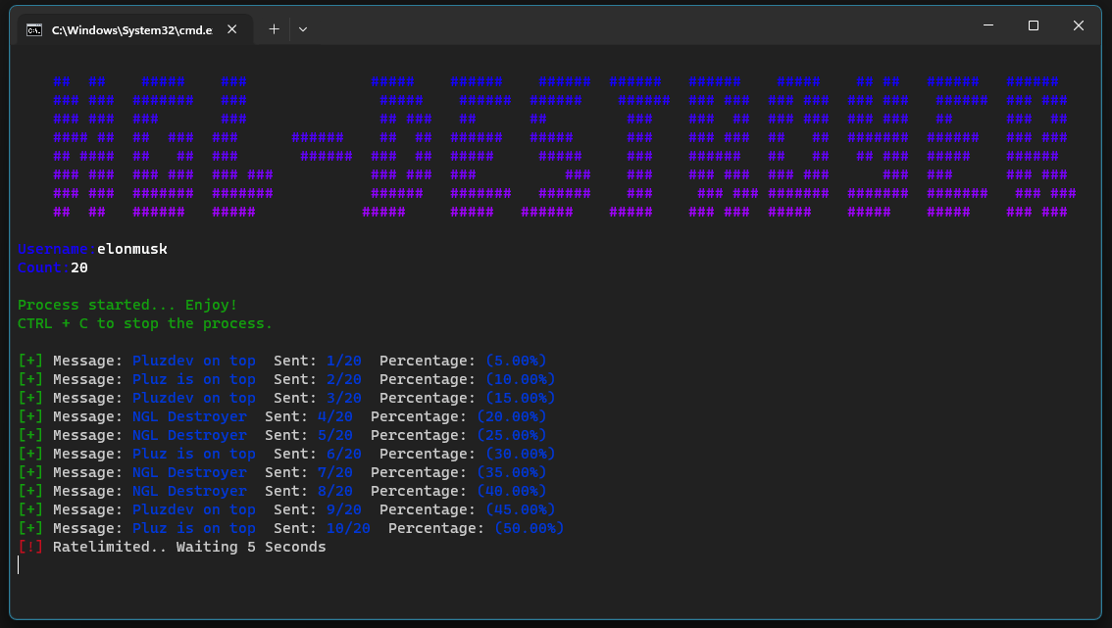Click the (45.00%) percentage value
The image size is (1112, 628).
[x=521, y=509]
